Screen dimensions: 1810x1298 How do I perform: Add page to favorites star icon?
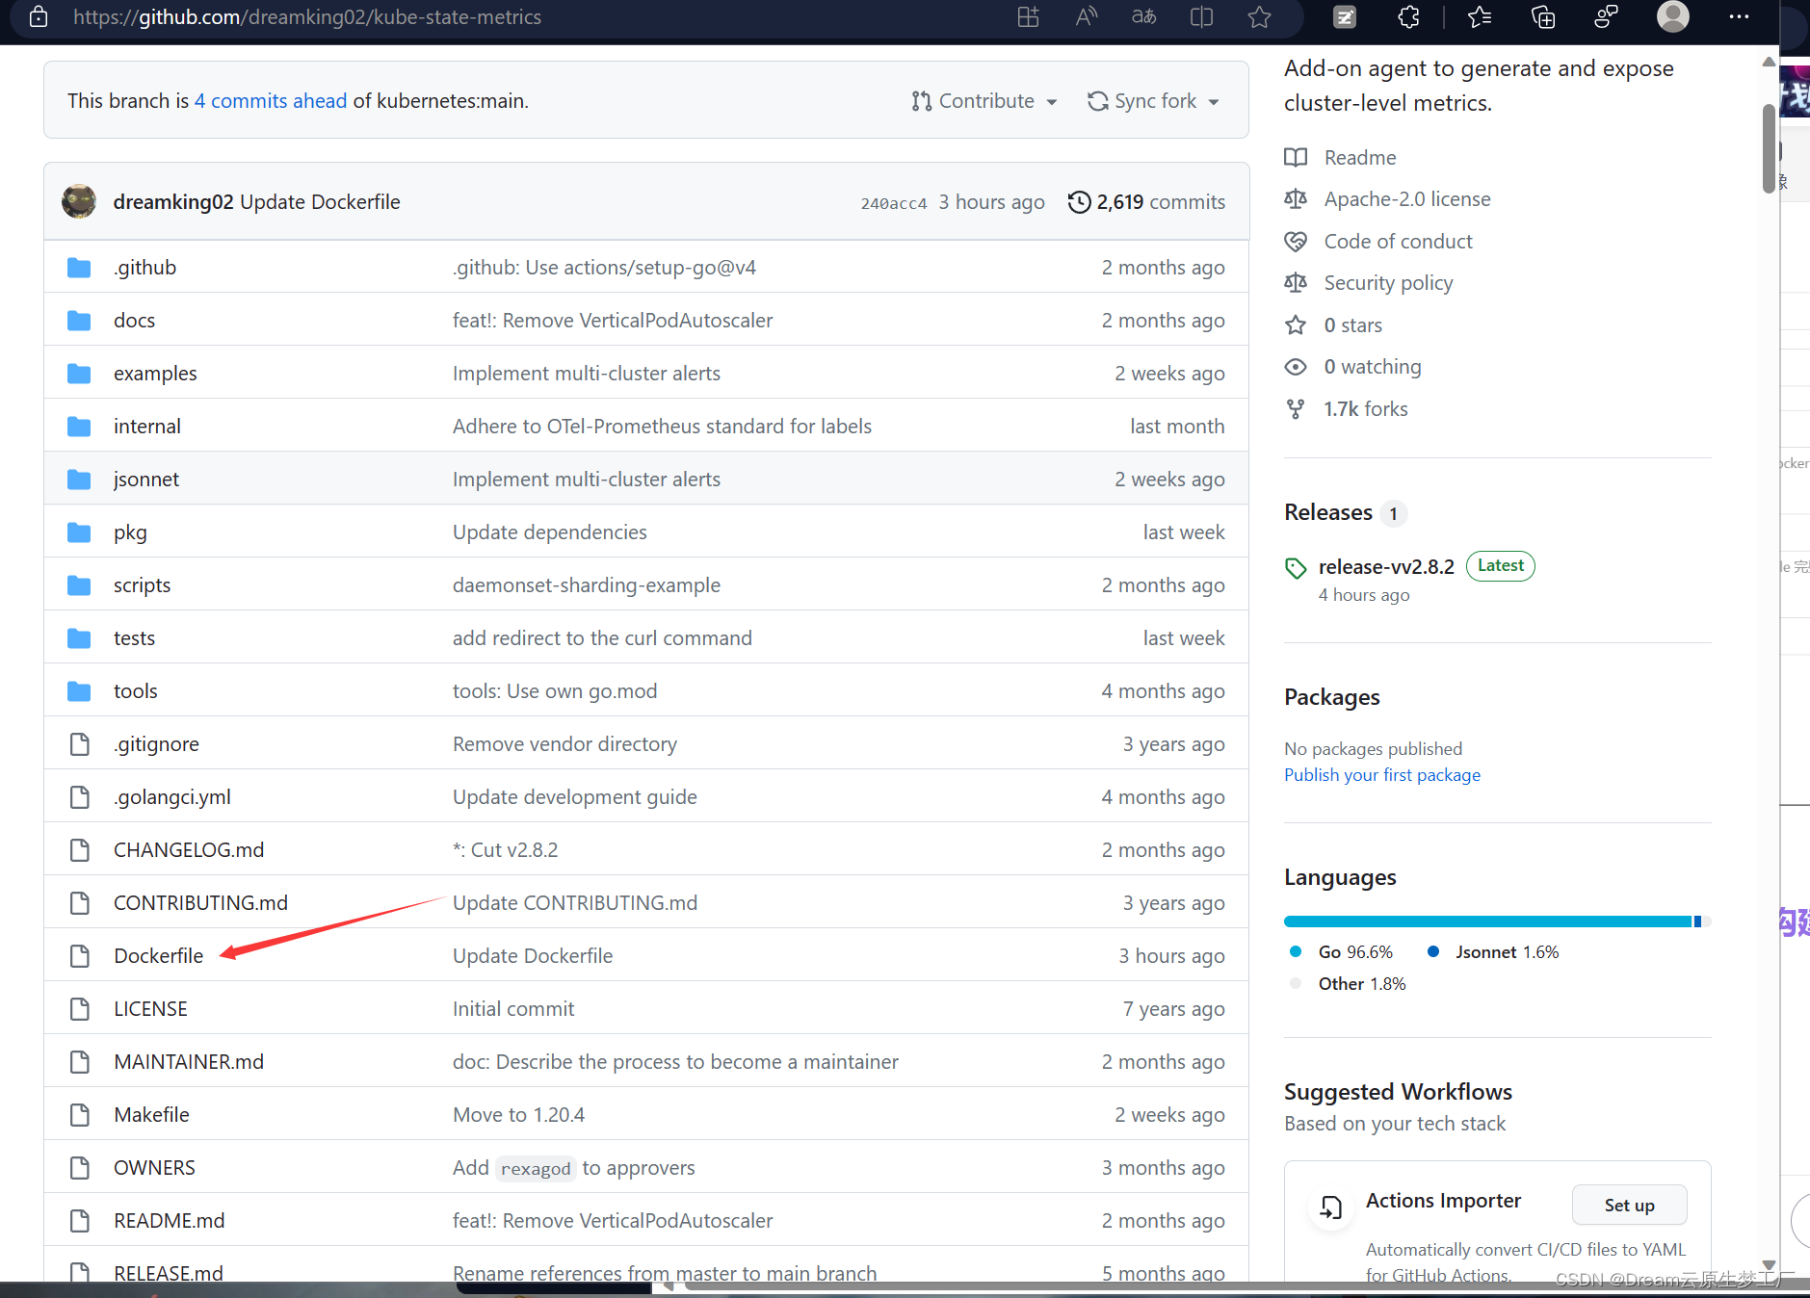pyautogui.click(x=1259, y=17)
